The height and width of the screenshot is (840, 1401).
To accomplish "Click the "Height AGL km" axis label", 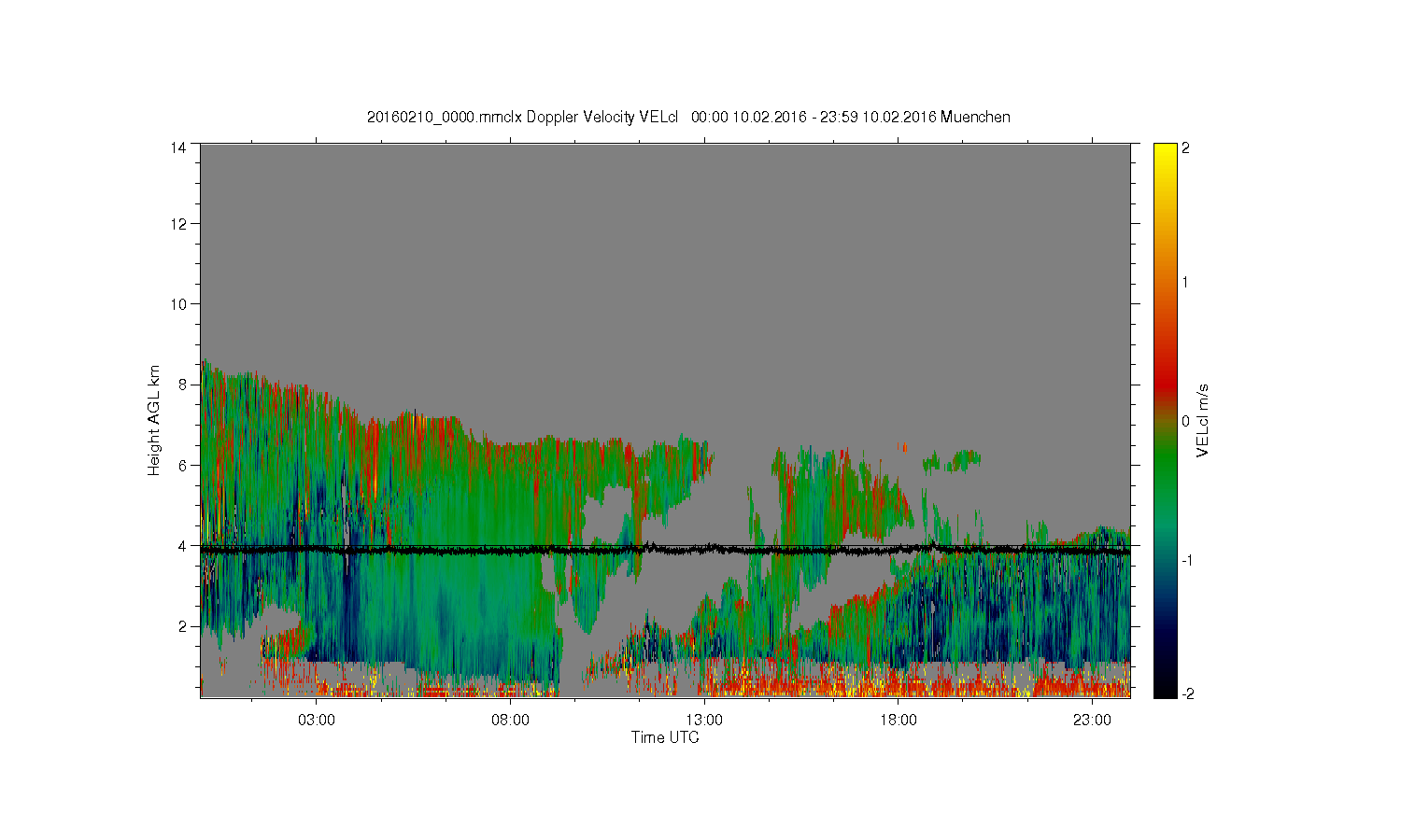I will (154, 420).
